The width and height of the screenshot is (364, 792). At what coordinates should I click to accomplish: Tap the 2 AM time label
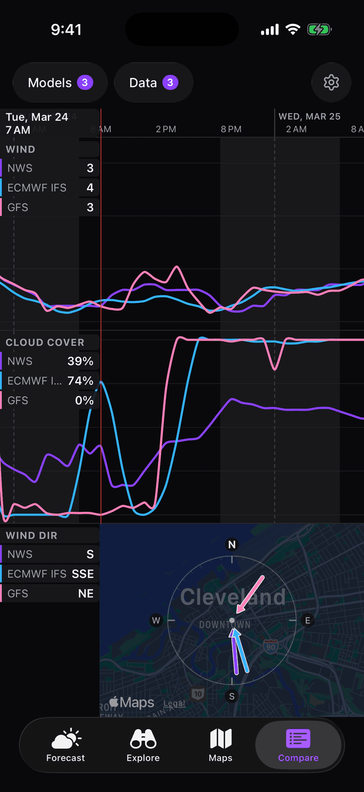(296, 129)
